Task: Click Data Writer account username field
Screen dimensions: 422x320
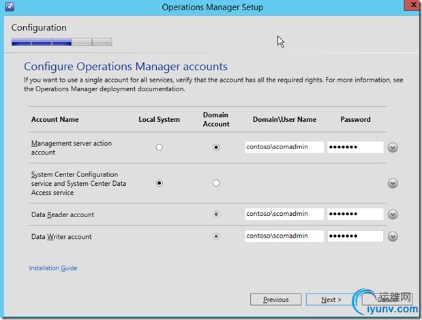Action: tap(284, 237)
